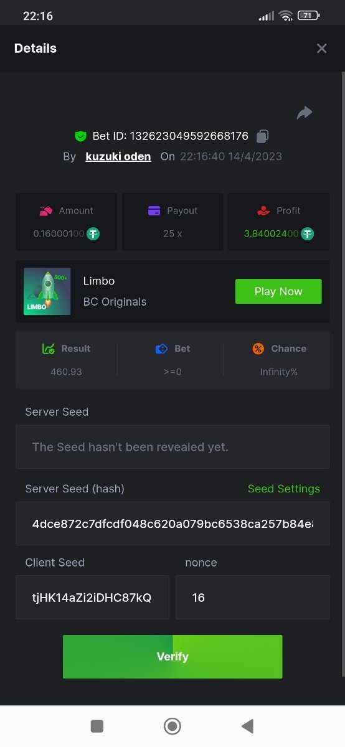
Task: Select the Server Seed hash field
Action: [x=172, y=524]
